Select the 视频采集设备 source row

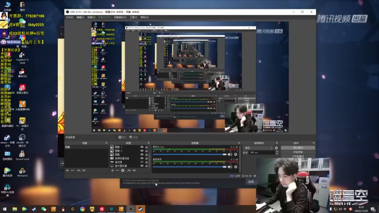pyautogui.click(x=129, y=158)
